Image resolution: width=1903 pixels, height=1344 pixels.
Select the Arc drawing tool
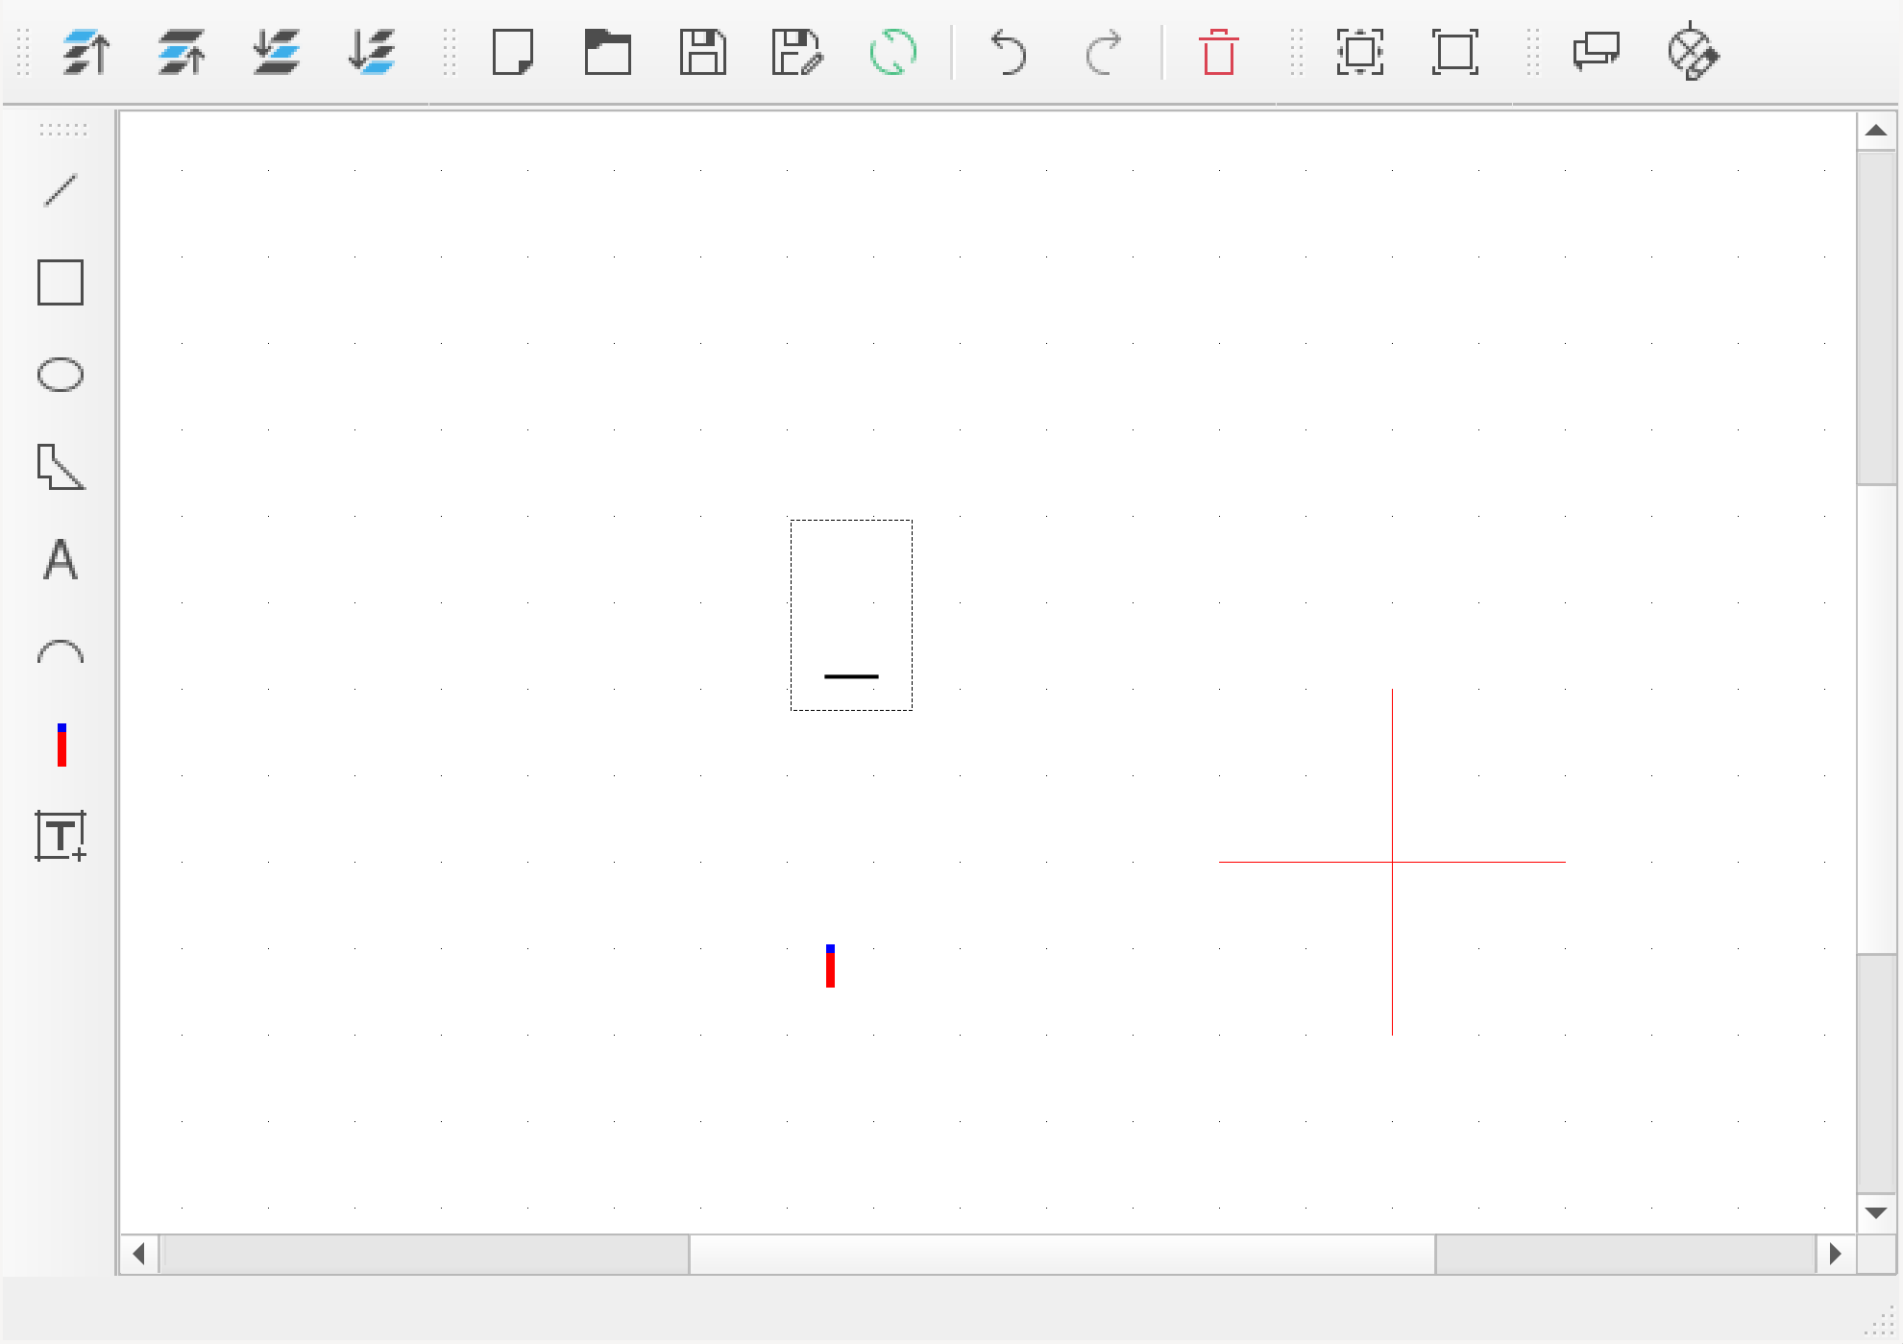(61, 653)
